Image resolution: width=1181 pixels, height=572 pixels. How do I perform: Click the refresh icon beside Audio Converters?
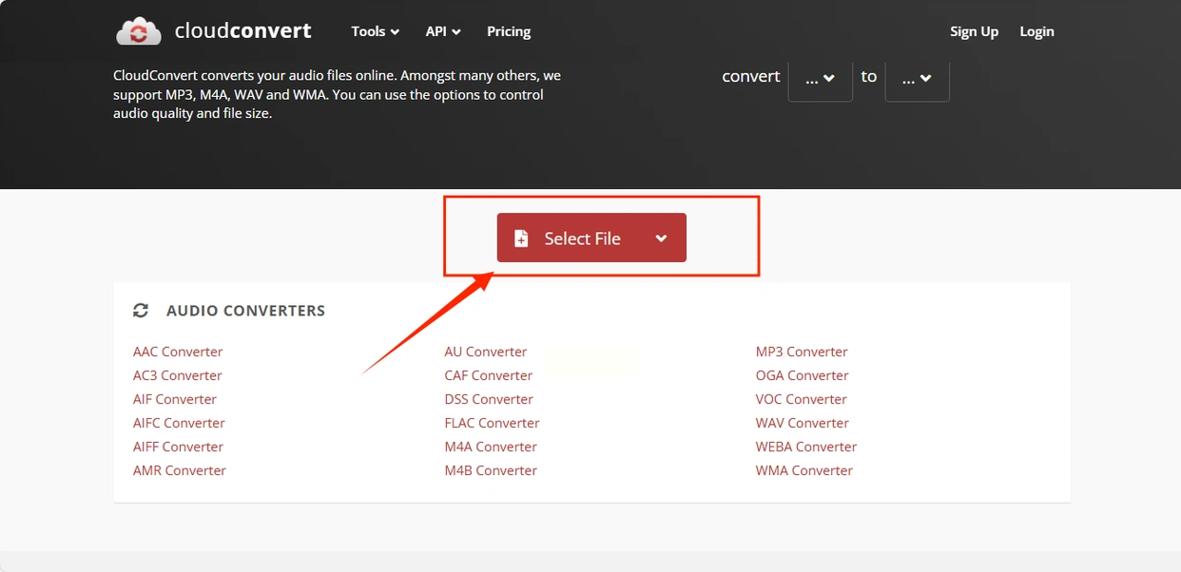141,311
